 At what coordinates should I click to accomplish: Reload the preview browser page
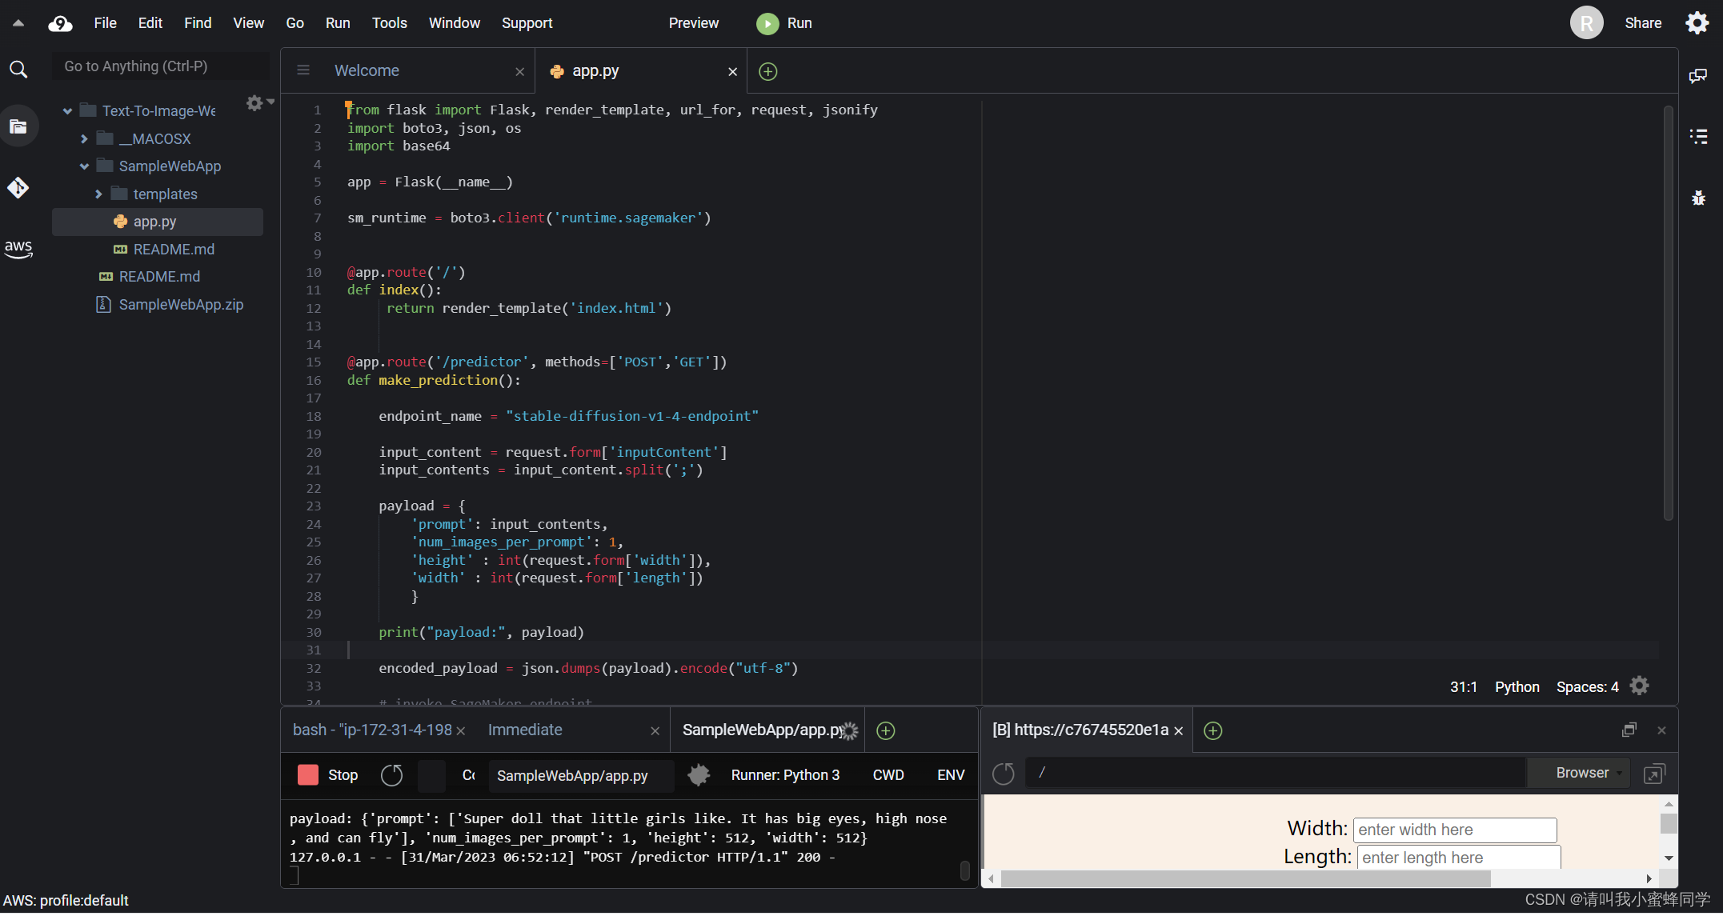tap(1003, 774)
